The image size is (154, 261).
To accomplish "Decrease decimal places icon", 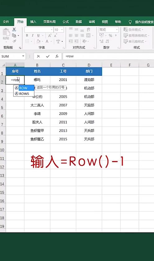I will click(x=107, y=41).
